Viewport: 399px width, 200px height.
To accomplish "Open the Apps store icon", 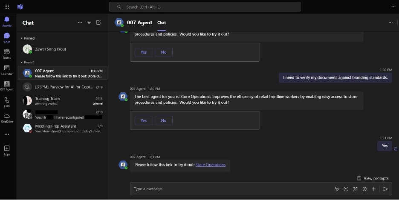I will click(7, 151).
